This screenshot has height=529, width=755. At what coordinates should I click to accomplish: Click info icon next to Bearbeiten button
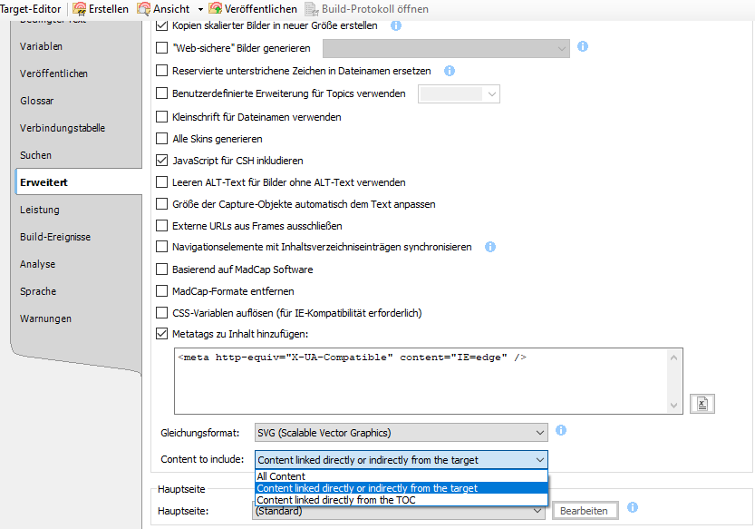(633, 508)
